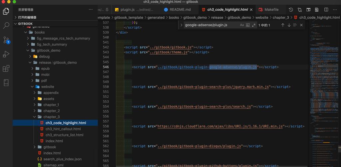Open editor more actions ellipsis
341x167 pixels.
pos(335,10)
